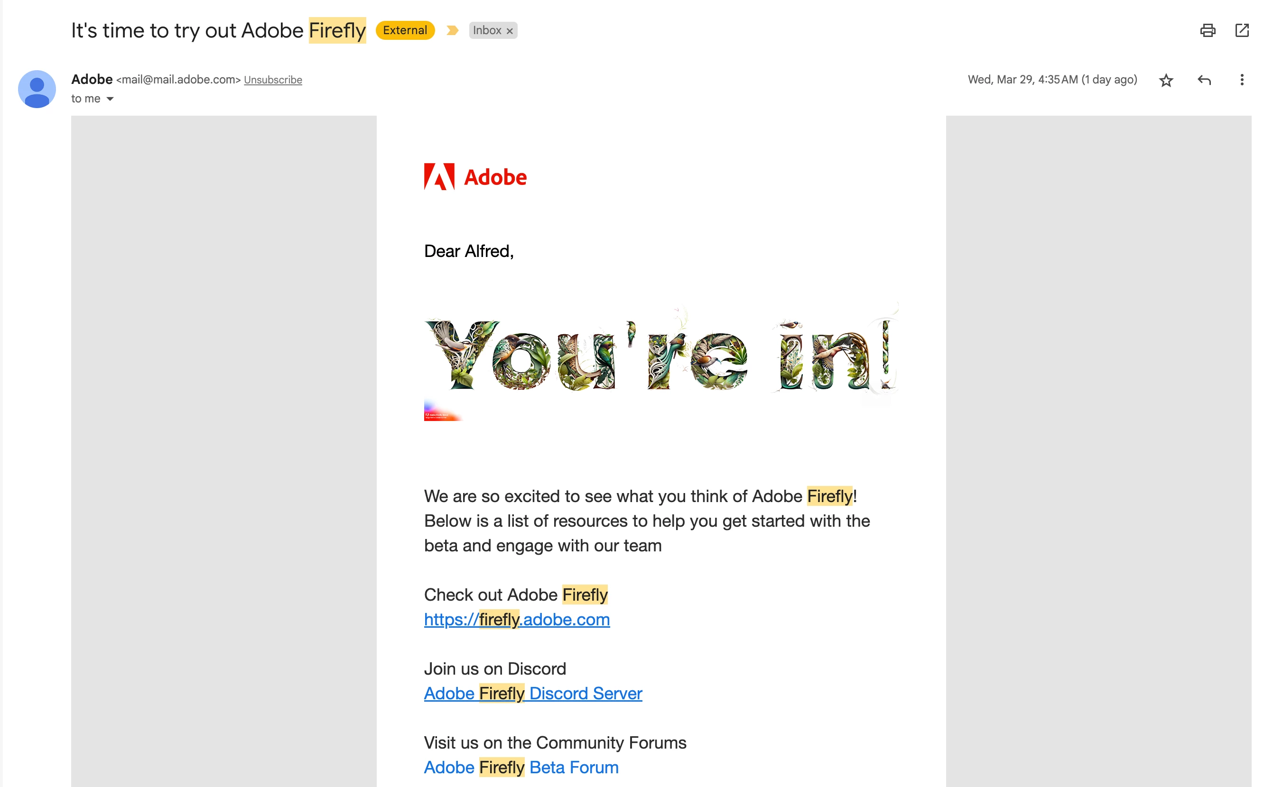This screenshot has height=787, width=1264.
Task: Open the firefly.adobe.com link
Action: pos(516,619)
